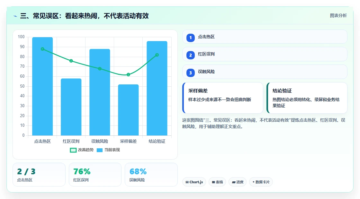The width and height of the screenshot is (360, 199).
Task: Select the 数据卡片 tag
Action: click(261, 182)
